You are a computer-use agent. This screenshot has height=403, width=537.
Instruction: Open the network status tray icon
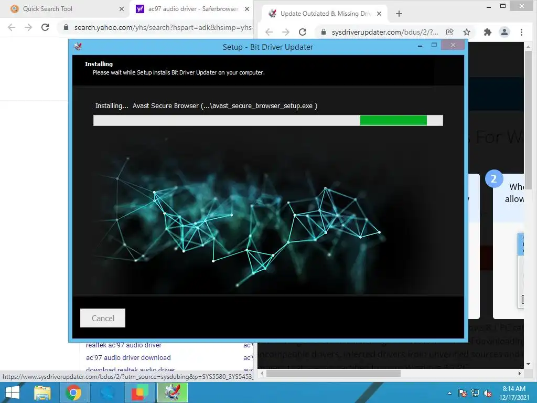[x=475, y=393]
